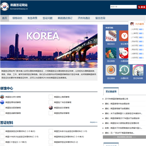Image resolution: width=146 pixels, height=146 pixels.
Task: Click the gray more-policies bar below news
Action: pyautogui.click(x=125, y=137)
